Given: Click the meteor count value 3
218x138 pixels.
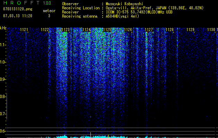Looking at the screenshot, I should click(x=49, y=16).
